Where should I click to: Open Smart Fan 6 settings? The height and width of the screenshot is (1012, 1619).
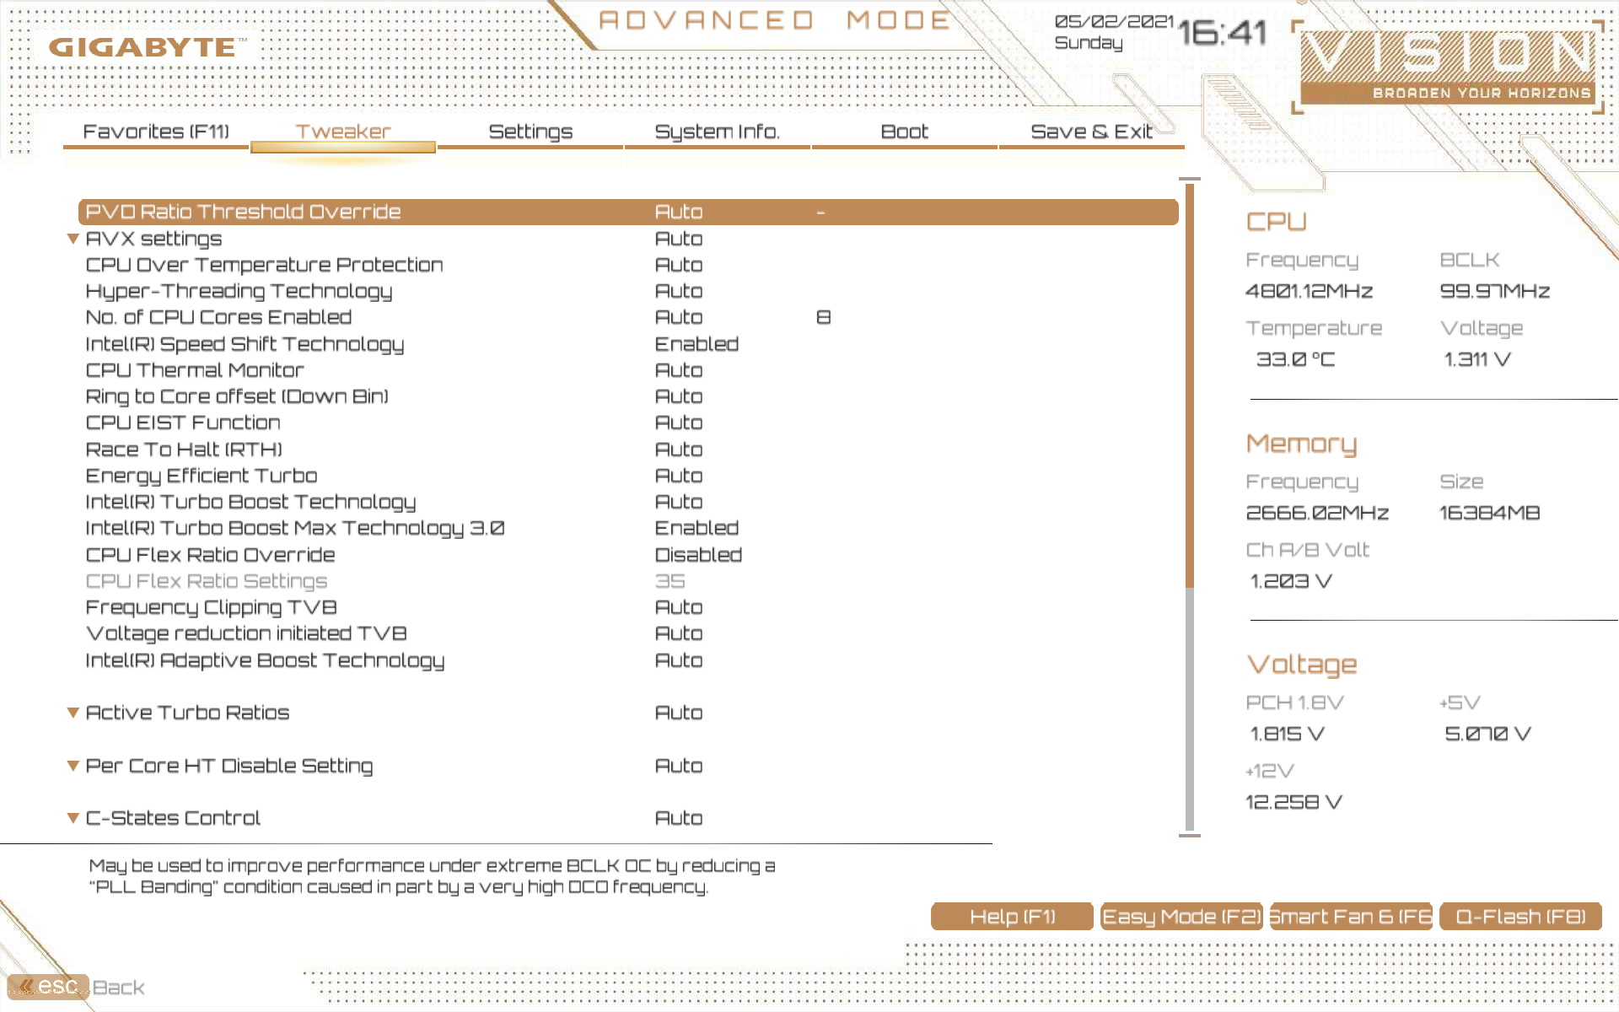click(x=1351, y=917)
